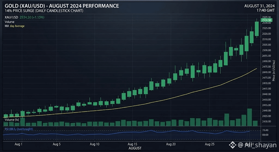Image resolution: width=279 pixels, height=152 pixels.
Task: Click the green current price tag on price axis
Action: [x=266, y=20]
